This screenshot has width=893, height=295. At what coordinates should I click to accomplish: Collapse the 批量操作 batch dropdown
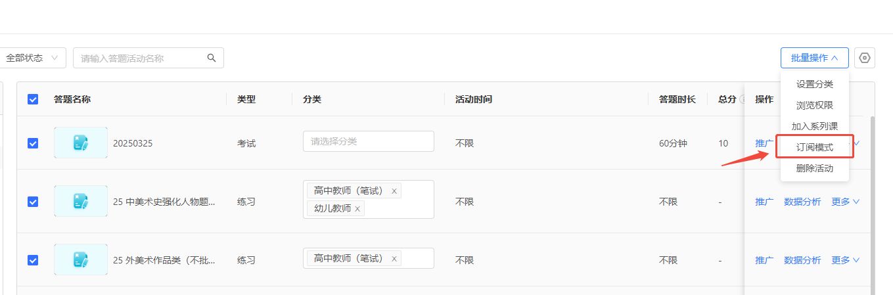814,58
